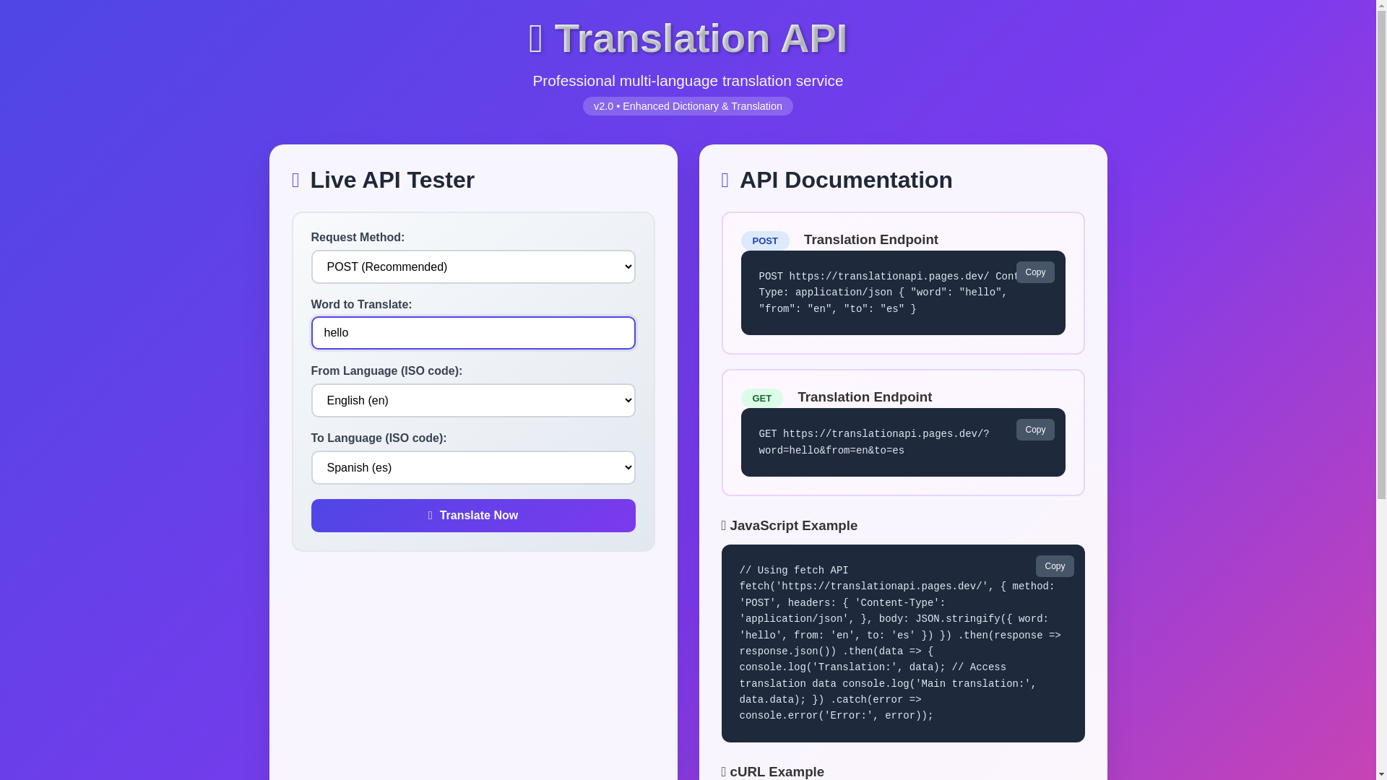Click the GET method badge

click(x=761, y=398)
